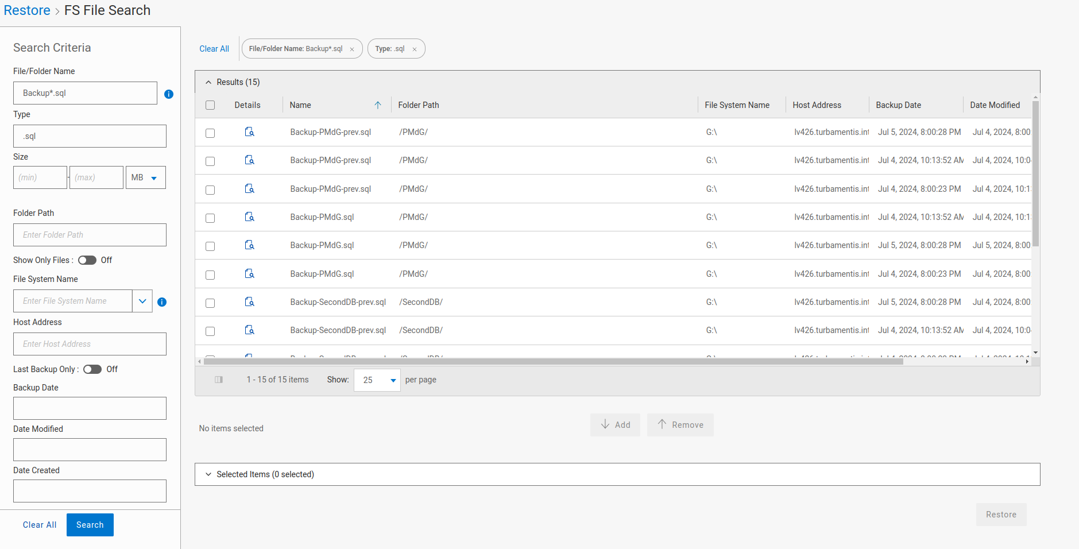1079x549 pixels.
Task: Click the Name column sort arrow
Action: click(378, 105)
